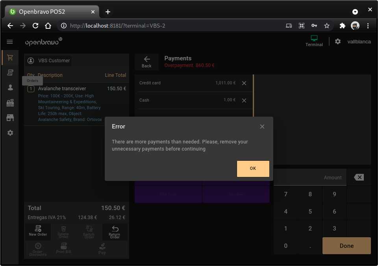Screen dimensions: 378x266
Task: Close the Error dialog with the X
Action: pos(262,126)
